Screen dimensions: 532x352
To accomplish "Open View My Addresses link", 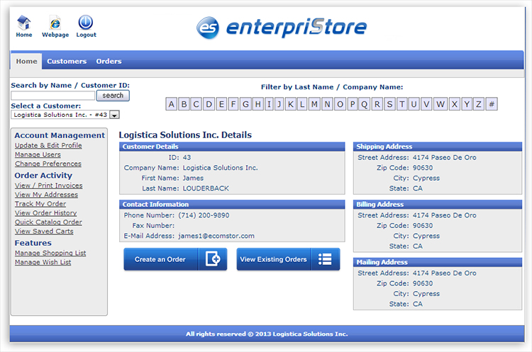I will click(x=46, y=195).
